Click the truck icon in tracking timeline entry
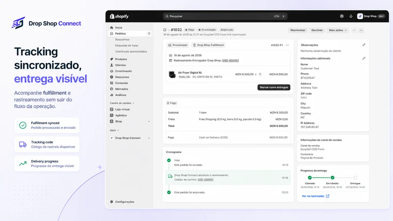The height and width of the screenshot is (221, 393). 170,176
